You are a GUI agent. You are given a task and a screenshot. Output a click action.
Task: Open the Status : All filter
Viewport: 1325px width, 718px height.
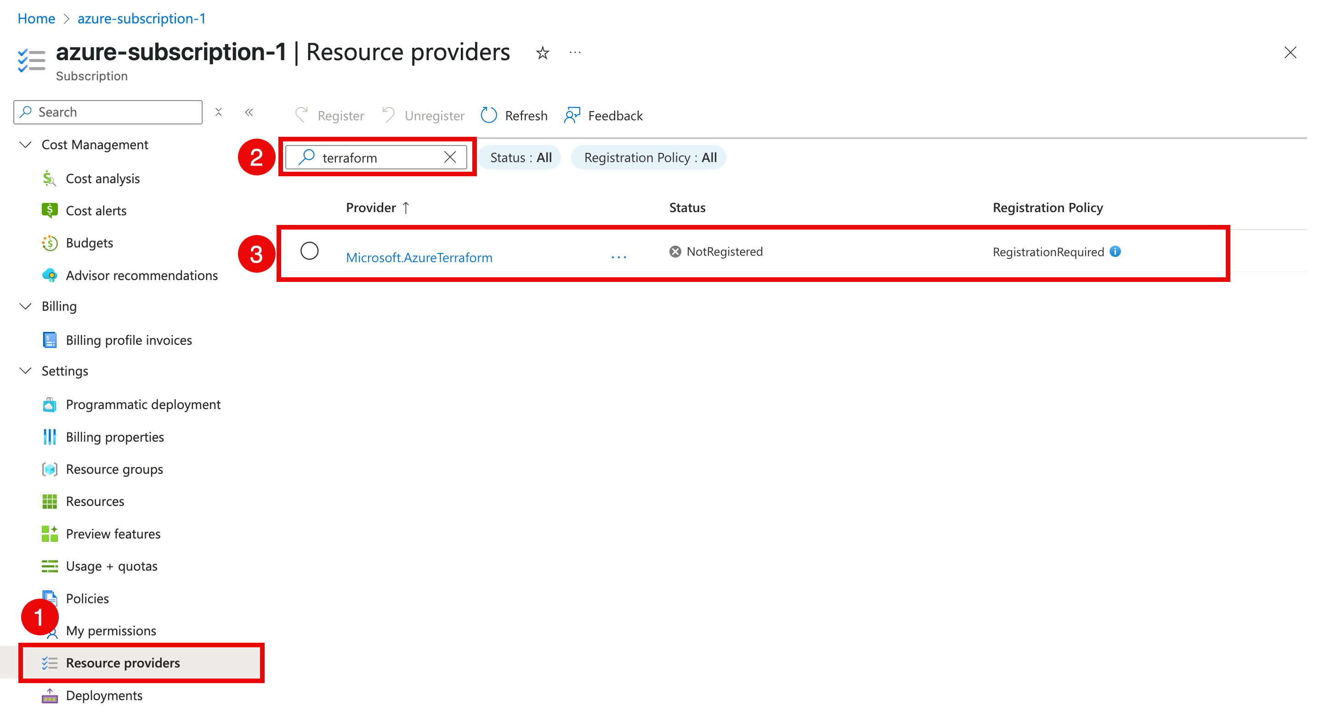click(x=520, y=157)
